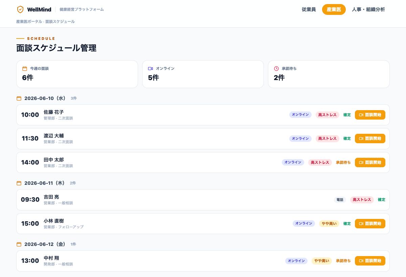Click 確定 status in 吉田 亮 row
Image resolution: width=406 pixels, height=277 pixels.
click(382, 200)
